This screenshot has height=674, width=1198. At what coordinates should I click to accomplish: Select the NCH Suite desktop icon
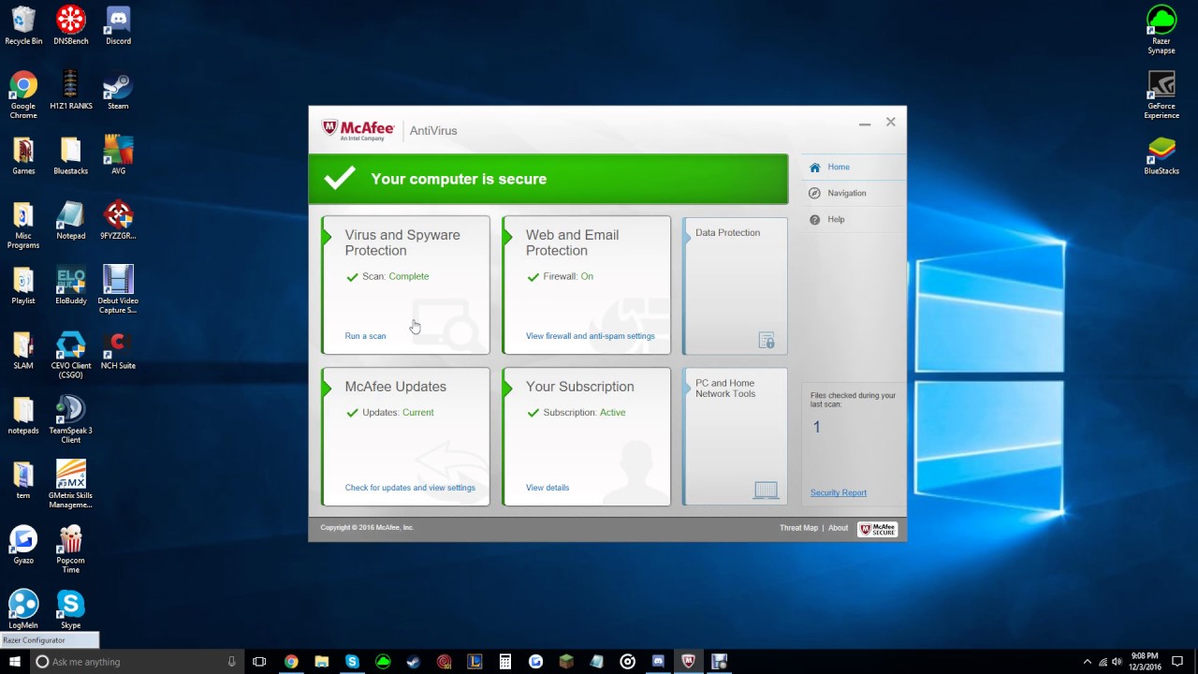coord(118,349)
